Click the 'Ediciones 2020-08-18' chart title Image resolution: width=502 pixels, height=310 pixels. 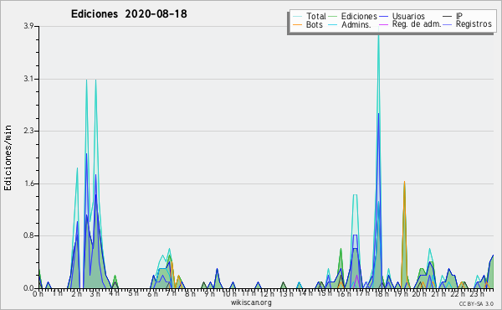[x=129, y=14]
